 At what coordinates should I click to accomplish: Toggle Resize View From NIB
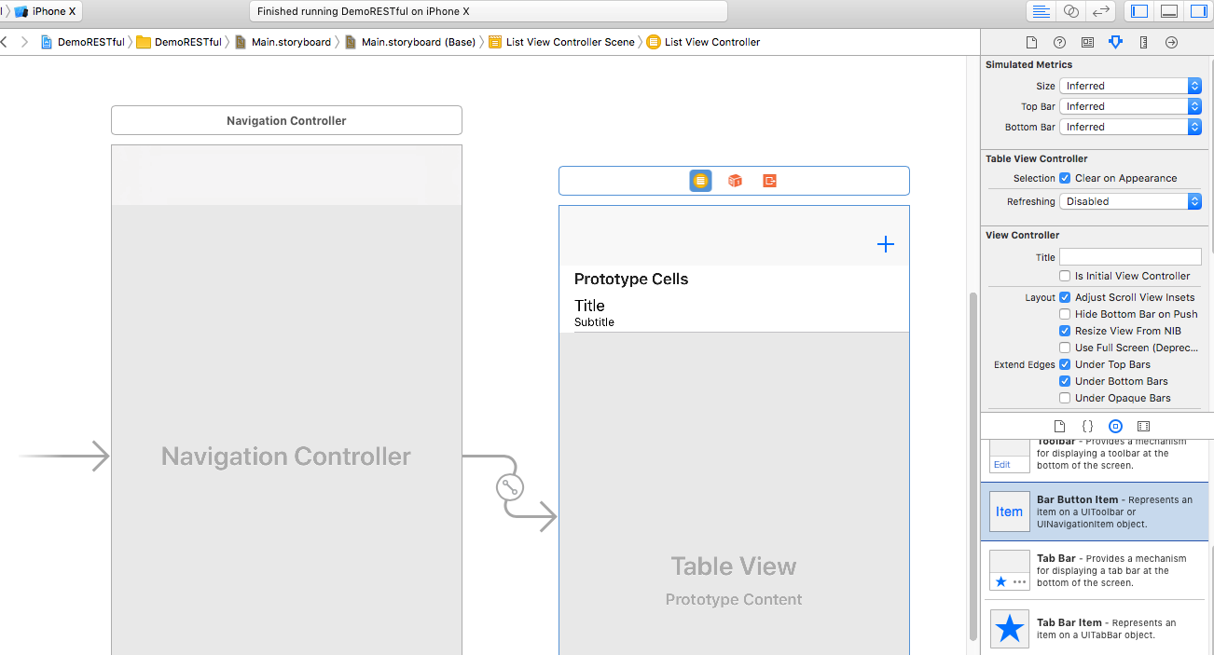point(1065,331)
